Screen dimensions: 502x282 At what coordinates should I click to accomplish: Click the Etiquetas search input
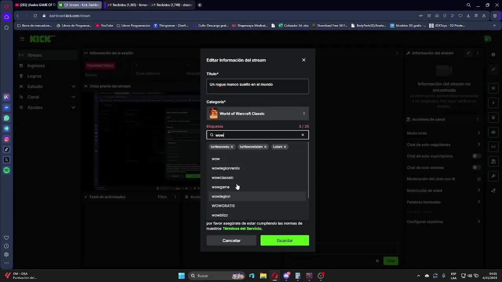coord(258,135)
